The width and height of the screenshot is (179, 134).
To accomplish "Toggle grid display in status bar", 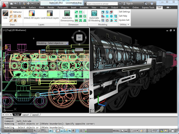I will (x=42, y=131).
